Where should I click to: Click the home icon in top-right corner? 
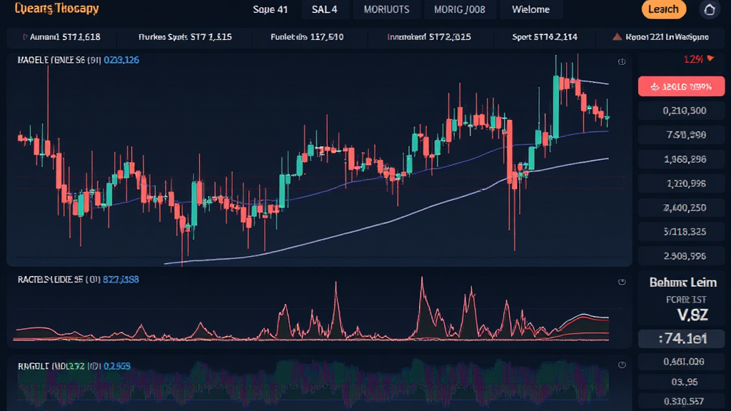coord(709,9)
